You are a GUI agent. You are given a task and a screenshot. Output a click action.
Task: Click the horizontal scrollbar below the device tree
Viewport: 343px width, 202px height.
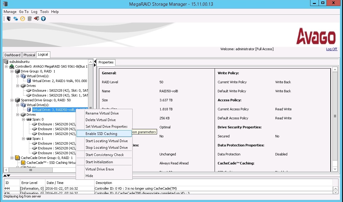(x=31, y=170)
